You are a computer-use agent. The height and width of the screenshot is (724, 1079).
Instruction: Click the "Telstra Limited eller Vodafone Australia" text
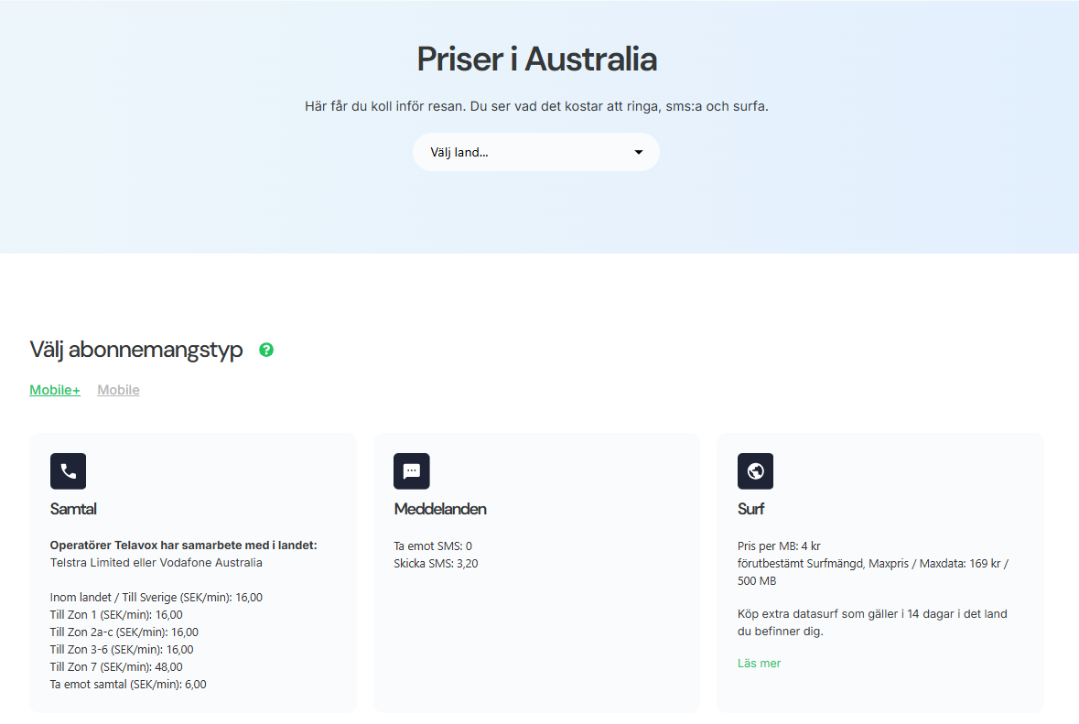pyautogui.click(x=156, y=563)
